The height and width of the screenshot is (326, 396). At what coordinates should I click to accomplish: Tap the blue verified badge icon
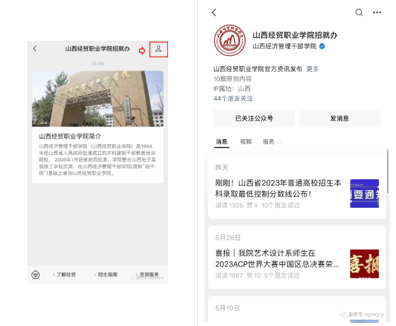(322, 46)
